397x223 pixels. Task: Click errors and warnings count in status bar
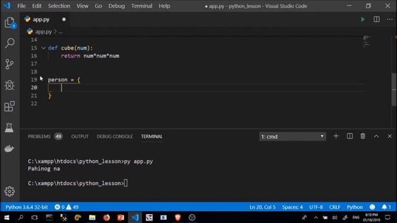(66, 207)
